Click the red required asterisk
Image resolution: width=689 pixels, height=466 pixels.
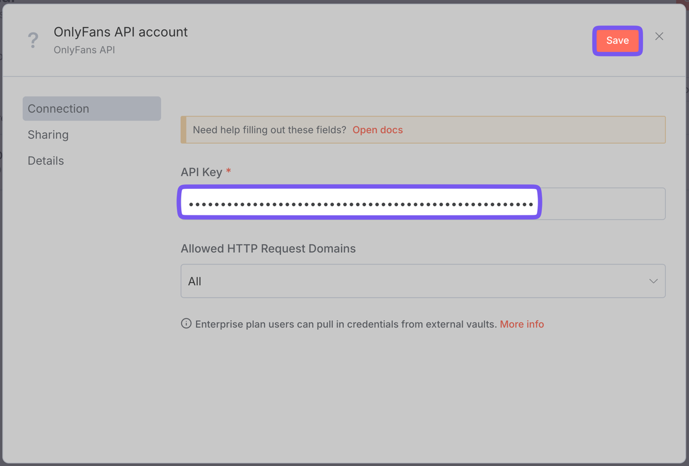click(x=229, y=171)
